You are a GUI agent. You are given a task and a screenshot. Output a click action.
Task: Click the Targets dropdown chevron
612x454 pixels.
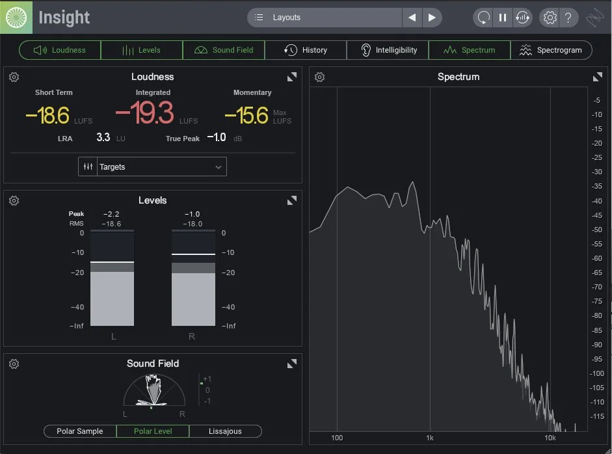[x=219, y=167]
